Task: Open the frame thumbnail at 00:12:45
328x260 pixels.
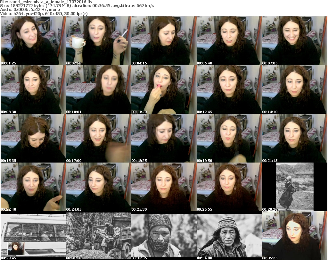Action: tap(229, 89)
